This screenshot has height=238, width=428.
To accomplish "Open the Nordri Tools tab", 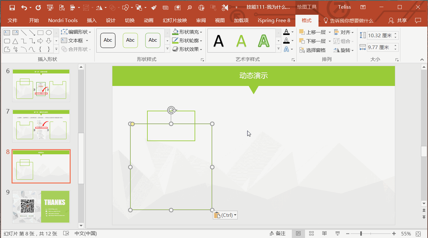I will [x=63, y=21].
